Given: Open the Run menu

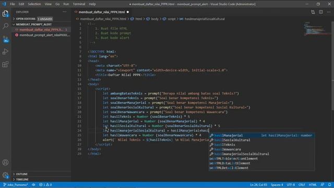Looking at the screenshot, I should (66, 4).
